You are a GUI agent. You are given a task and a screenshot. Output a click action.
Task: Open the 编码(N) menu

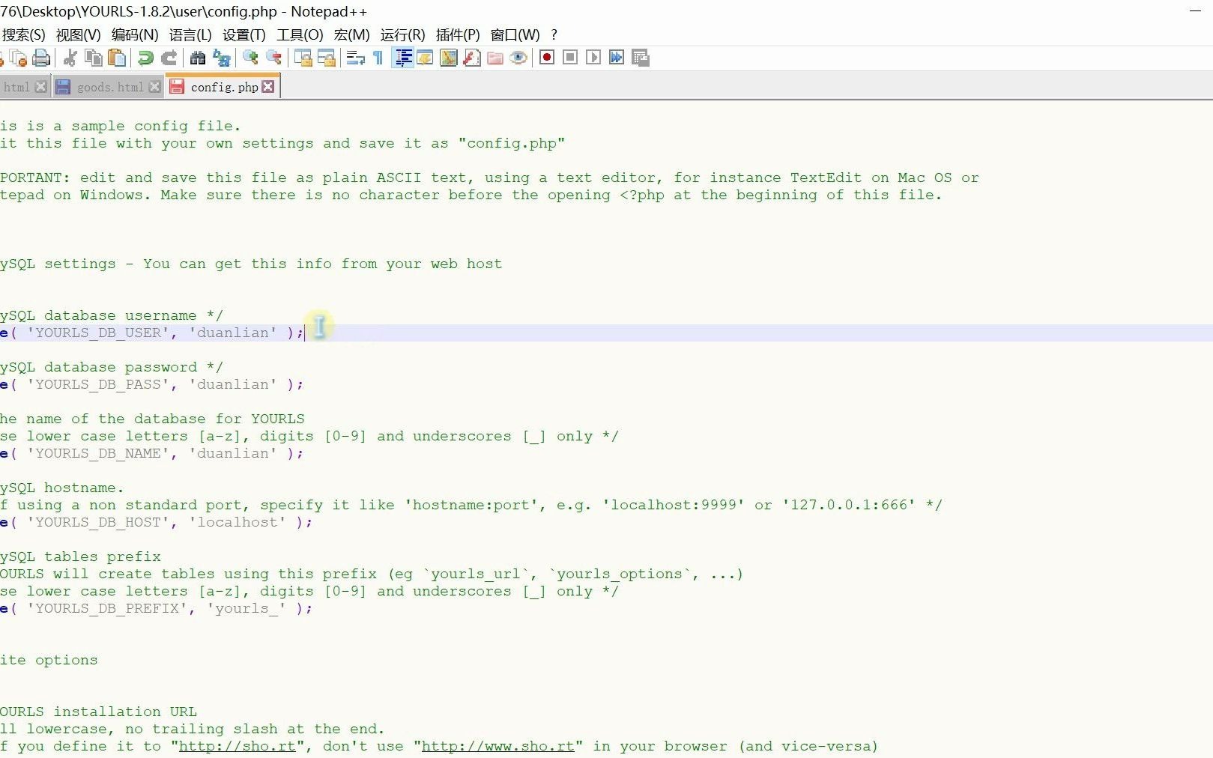coord(135,35)
